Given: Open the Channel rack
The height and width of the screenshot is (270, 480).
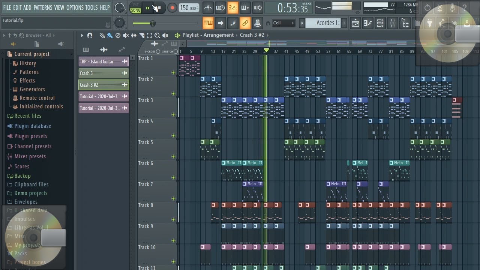Looking at the screenshot, I should tap(380, 23).
